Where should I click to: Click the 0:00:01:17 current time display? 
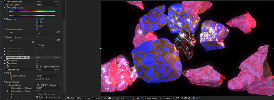point(101,98)
